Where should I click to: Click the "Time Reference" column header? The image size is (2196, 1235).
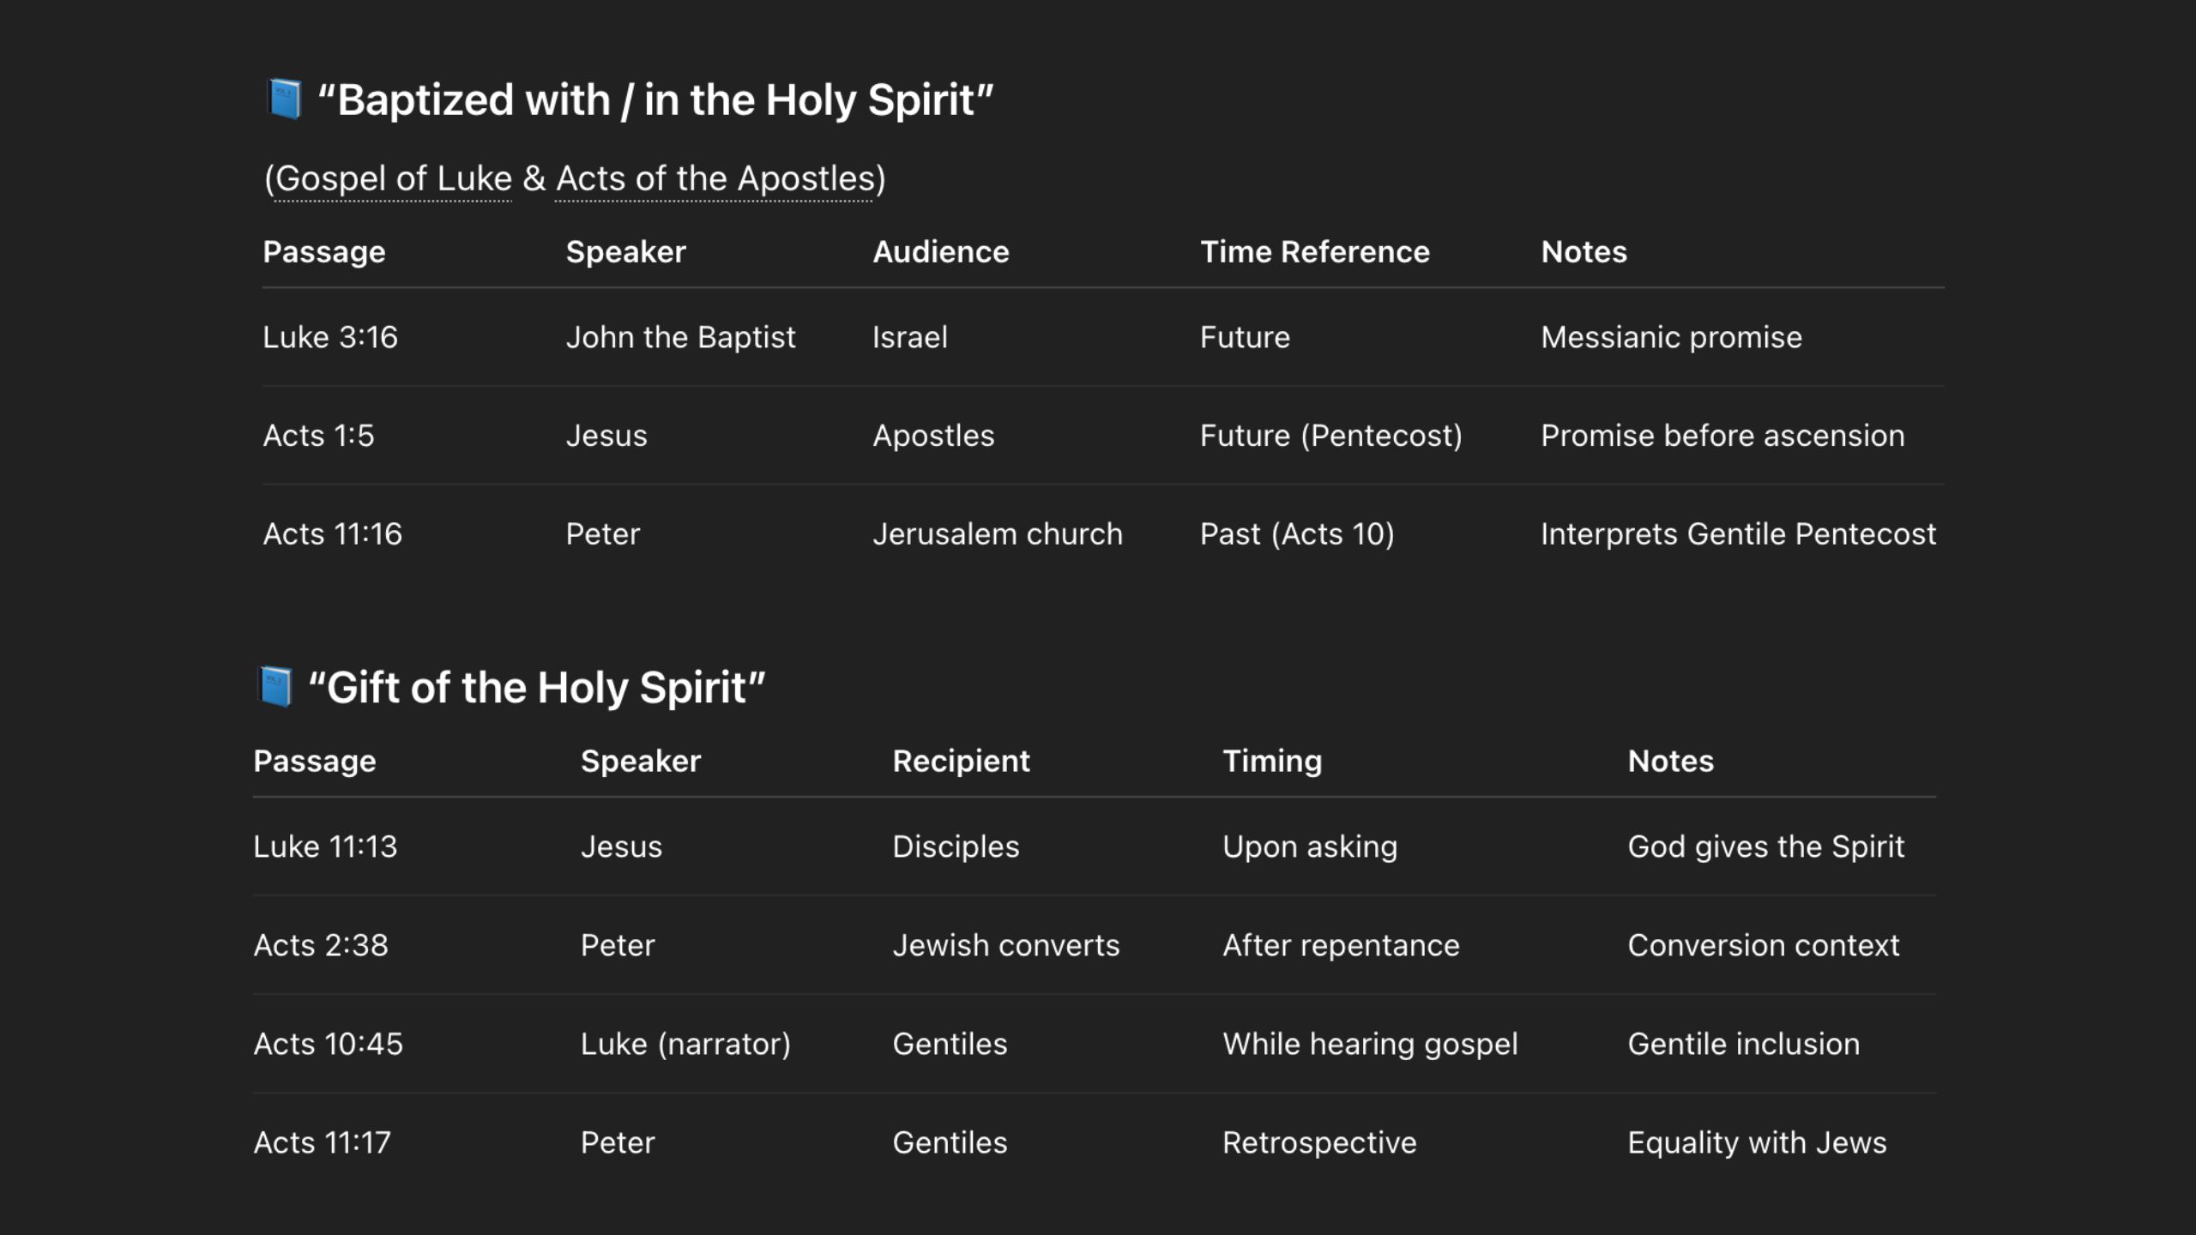1314,252
